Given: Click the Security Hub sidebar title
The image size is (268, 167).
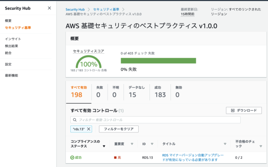Looking at the screenshot, I should tap(18, 8).
